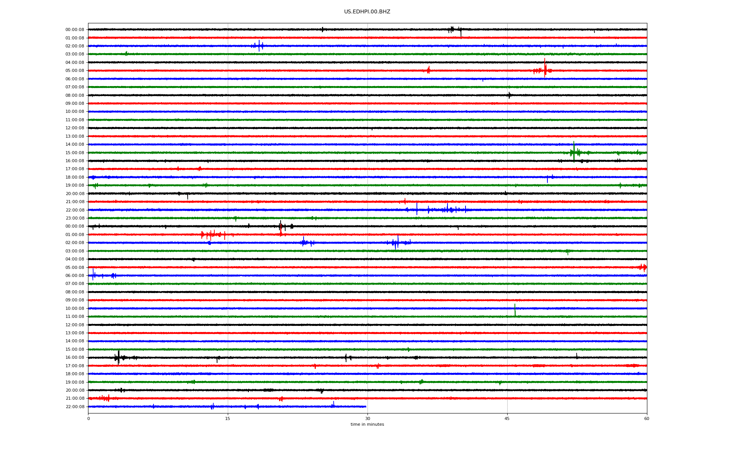The width and height of the screenshot is (735, 459).
Task: Click the plot title US.EDHPI.00.BHZ
Action: point(367,12)
